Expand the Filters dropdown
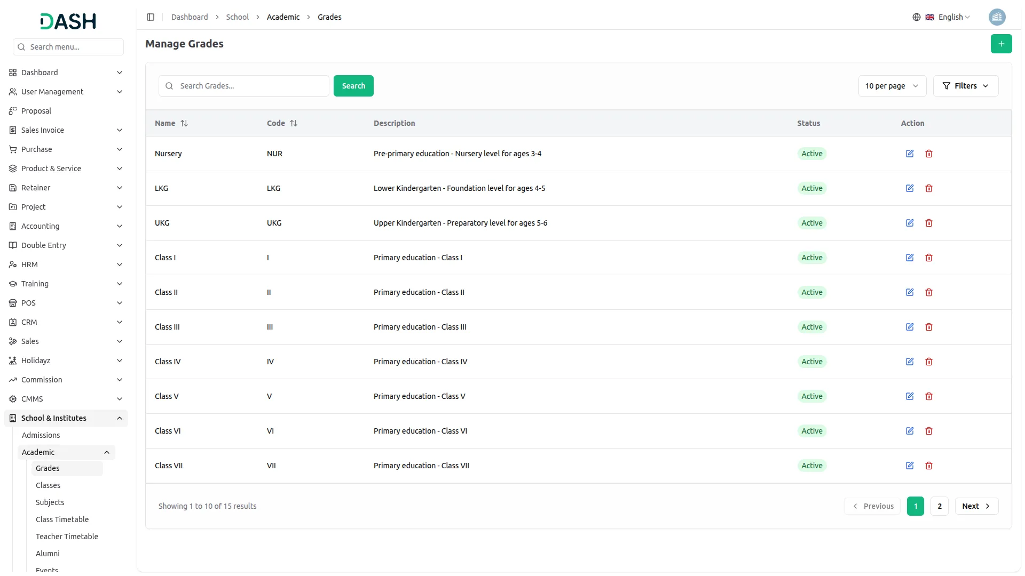Viewport: 1025px width, 576px height. coord(965,86)
